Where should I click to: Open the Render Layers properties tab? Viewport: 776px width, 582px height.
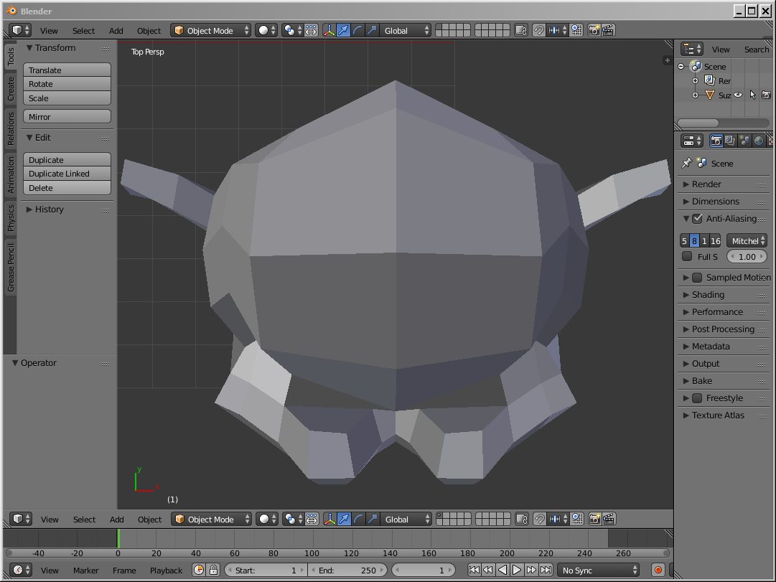[730, 141]
